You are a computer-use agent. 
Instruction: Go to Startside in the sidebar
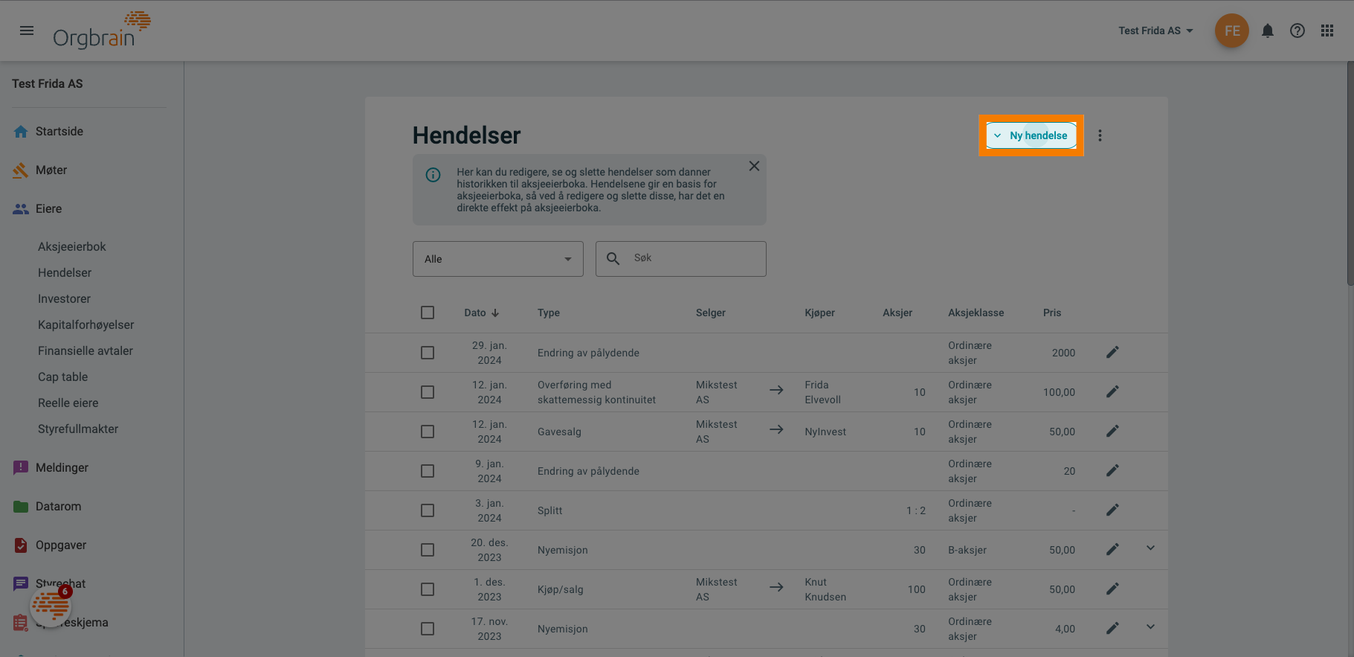click(x=59, y=132)
